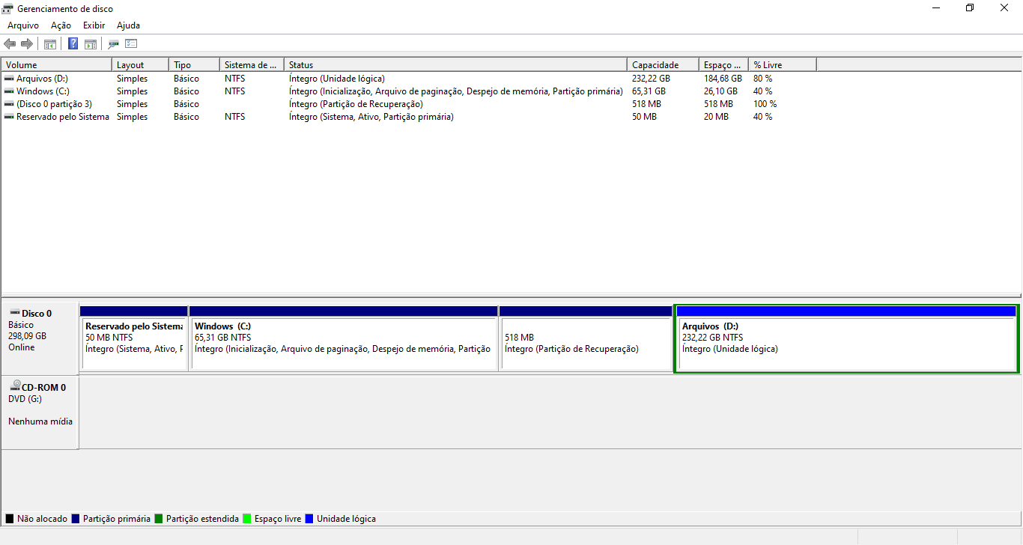This screenshot has height=545, width=1023.
Task: Open the Exibir menu
Action: [94, 25]
